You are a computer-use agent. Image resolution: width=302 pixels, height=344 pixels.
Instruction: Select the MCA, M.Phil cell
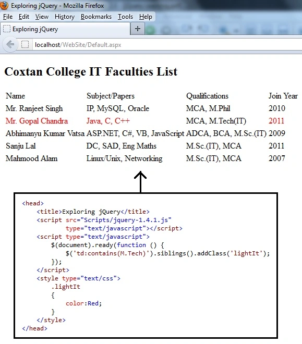point(208,108)
